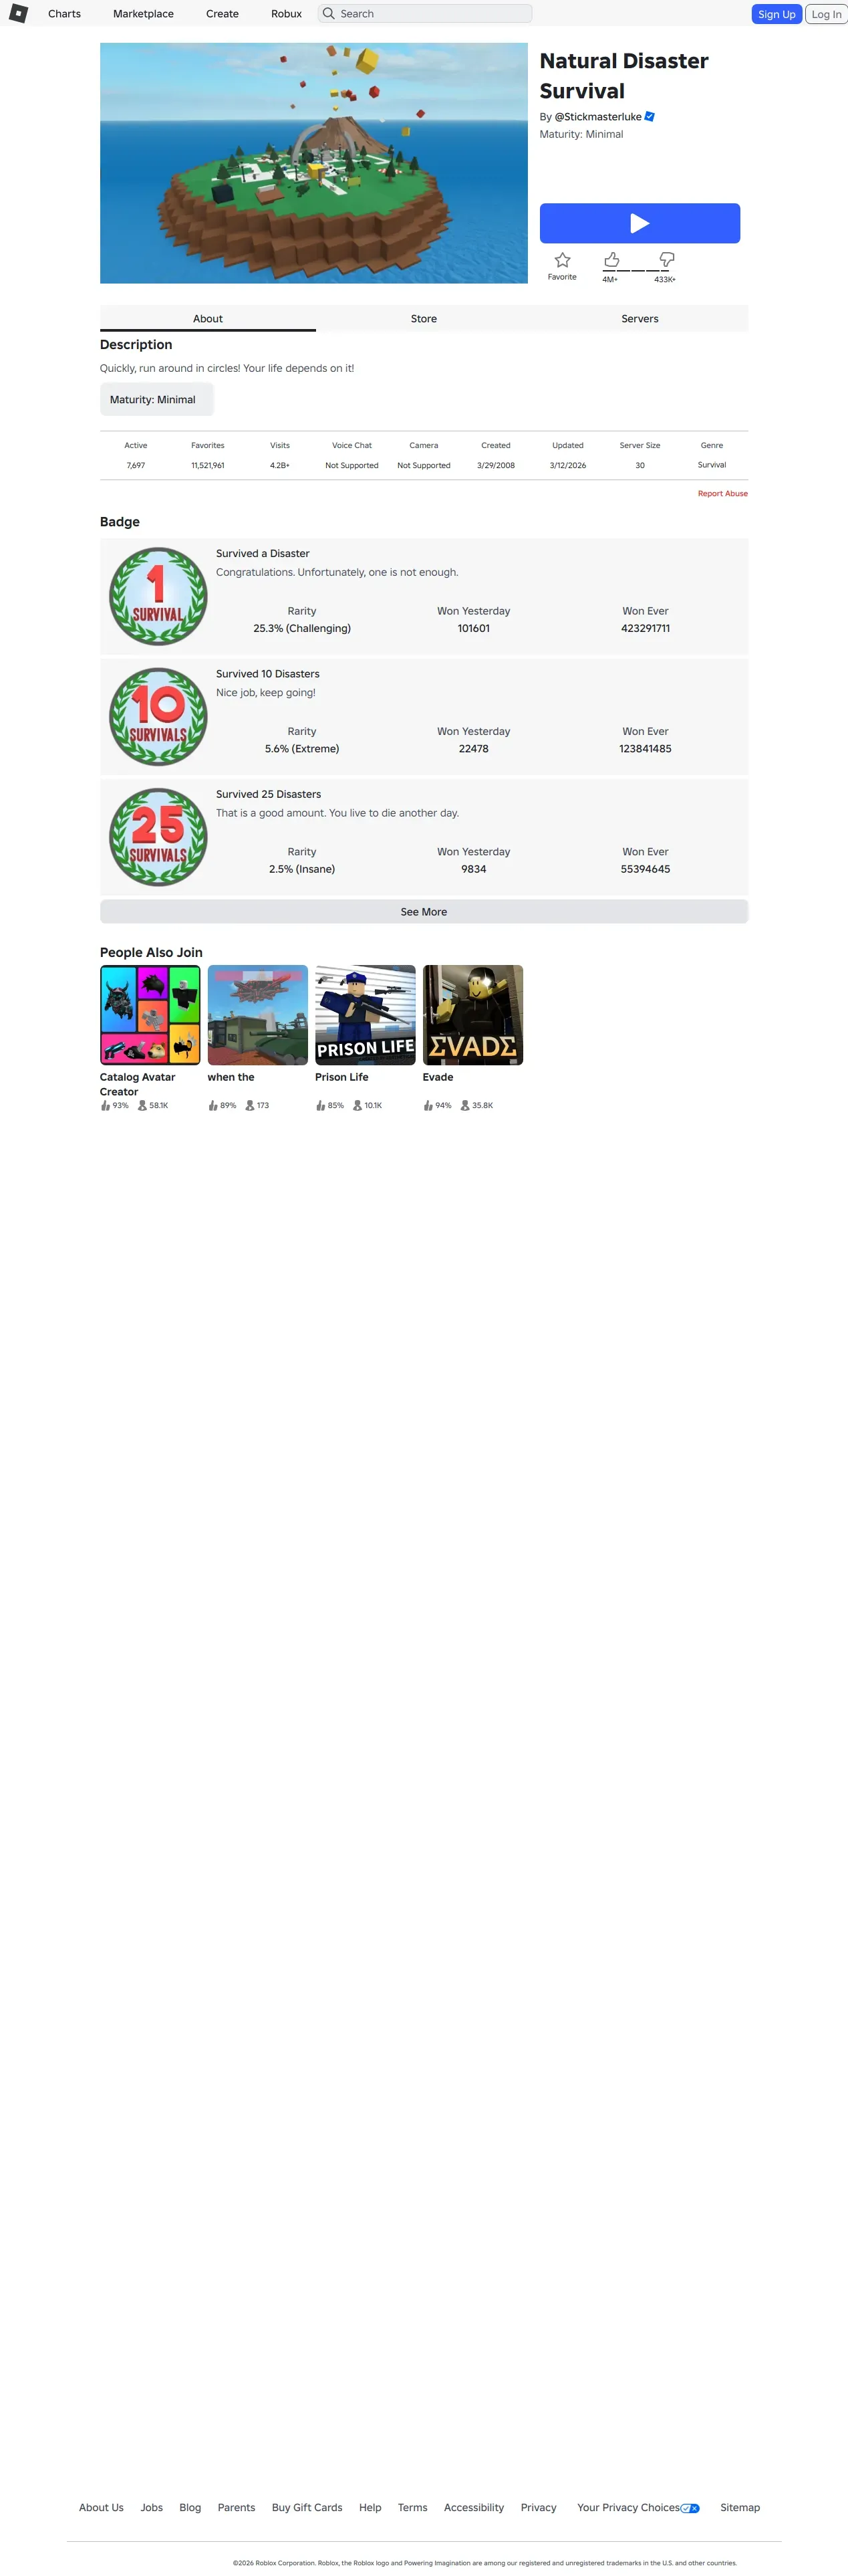Image resolution: width=848 pixels, height=2576 pixels.
Task: Open the Marketplace menu
Action: pyautogui.click(x=143, y=14)
